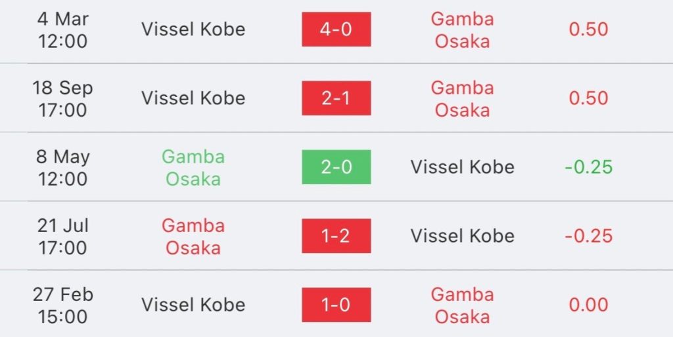The width and height of the screenshot is (673, 337).
Task: Select the 0.00 handicap value
Action: point(588,306)
